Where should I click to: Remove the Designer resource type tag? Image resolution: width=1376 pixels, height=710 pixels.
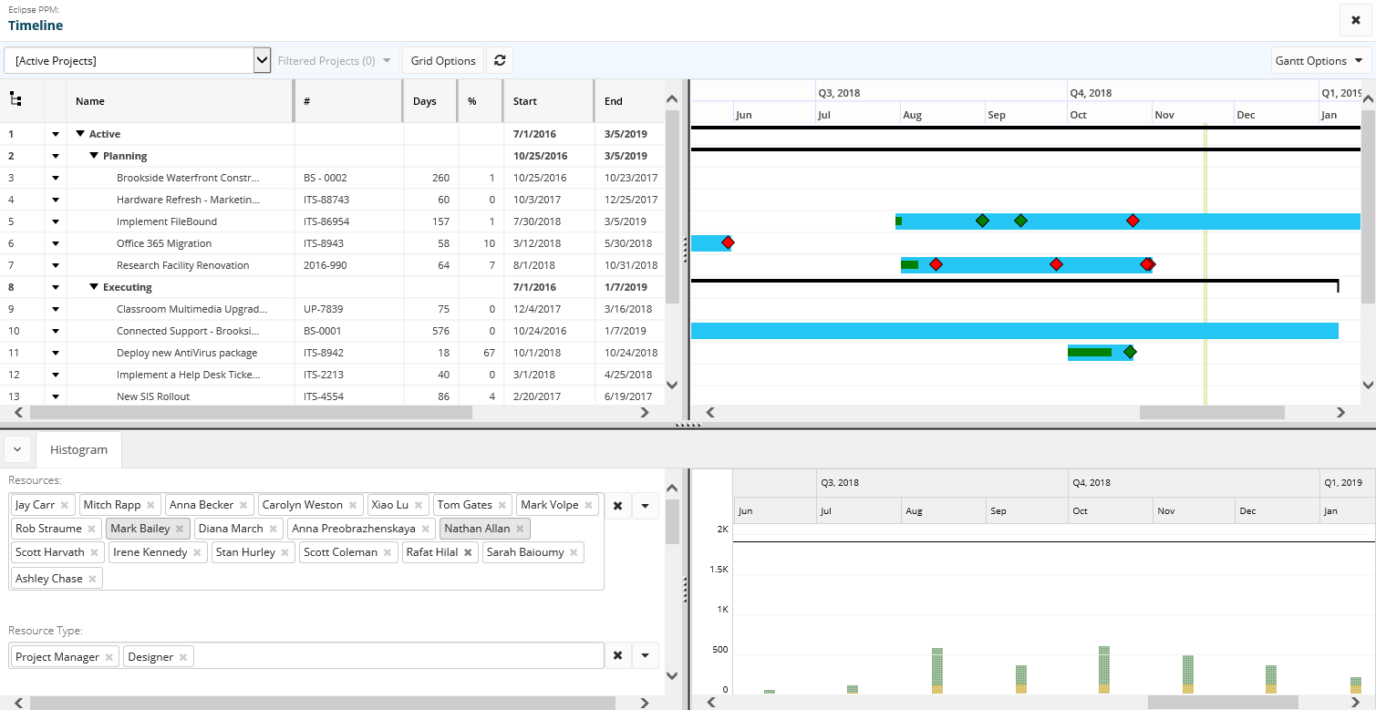point(183,657)
